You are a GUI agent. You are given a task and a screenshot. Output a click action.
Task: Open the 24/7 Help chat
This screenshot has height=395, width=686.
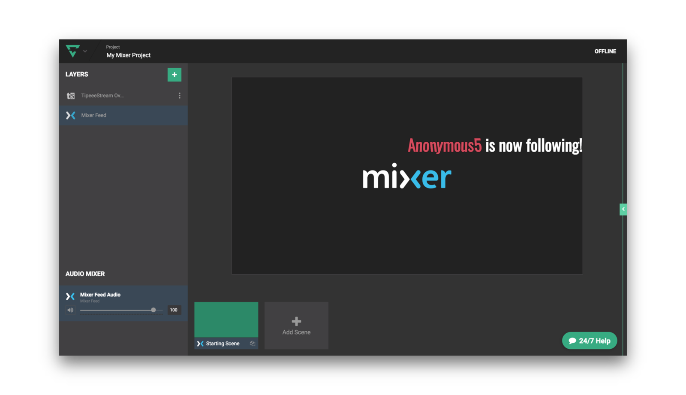coord(590,341)
